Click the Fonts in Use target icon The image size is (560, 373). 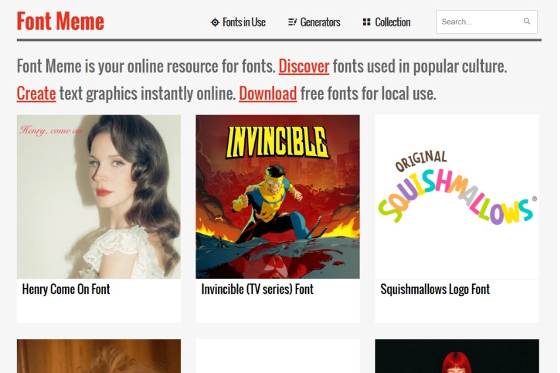(x=215, y=22)
